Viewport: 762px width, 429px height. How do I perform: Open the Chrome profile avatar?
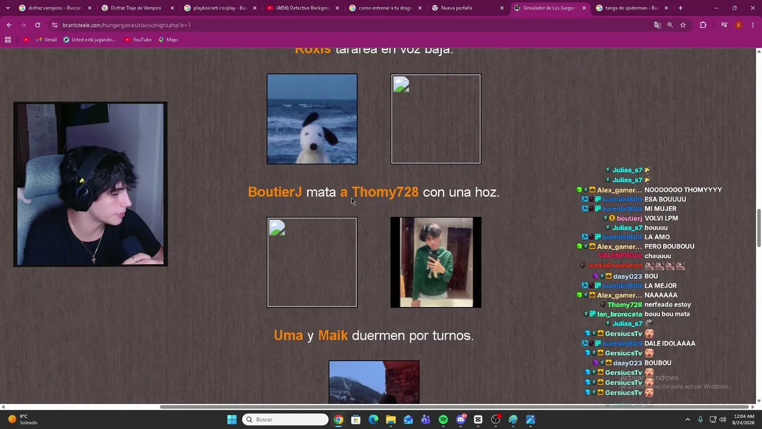[x=738, y=25]
